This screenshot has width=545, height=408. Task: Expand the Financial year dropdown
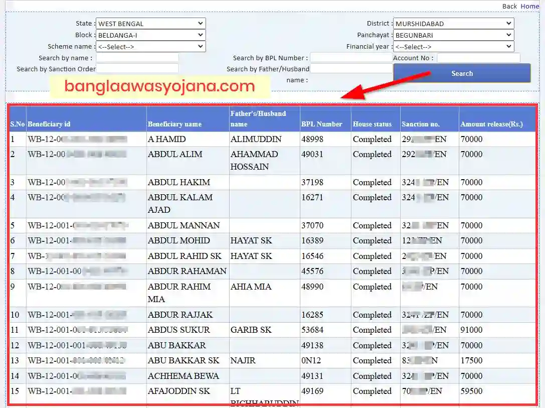coord(453,47)
